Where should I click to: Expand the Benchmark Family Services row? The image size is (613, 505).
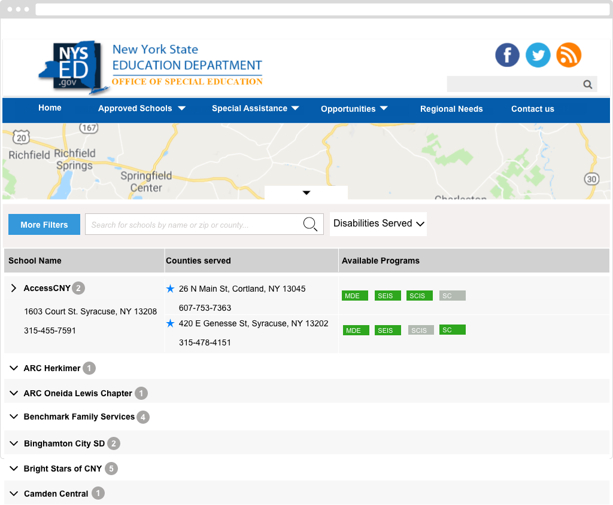point(14,417)
